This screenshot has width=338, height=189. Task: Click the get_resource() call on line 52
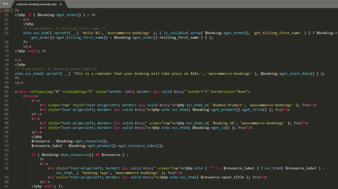(x=91, y=141)
